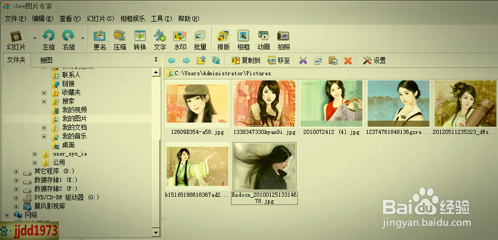Refresh the current folder view
Screen dimensions: 498x240
coord(216,60)
